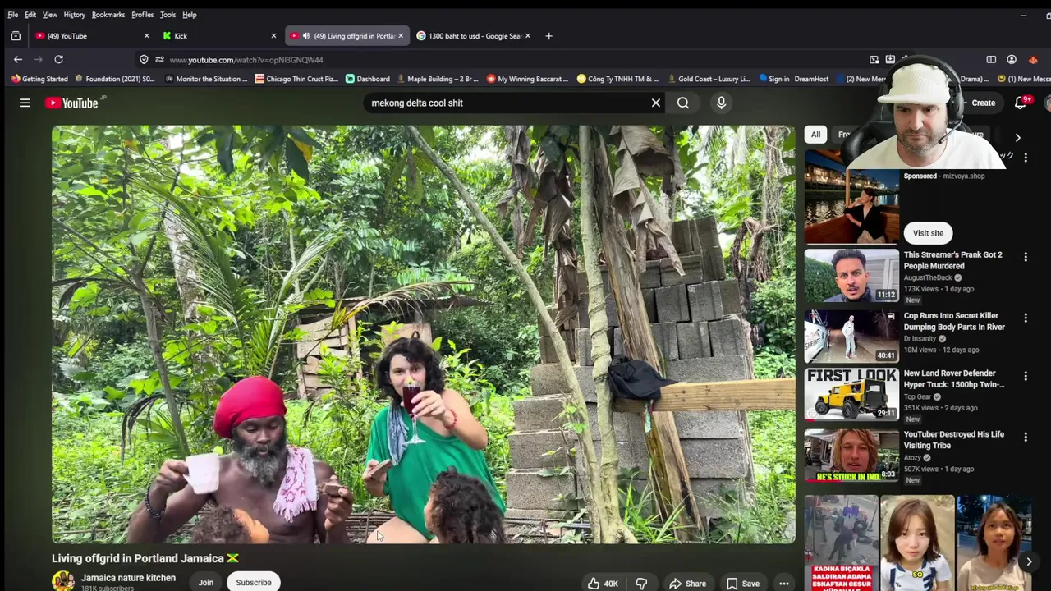Open YouTube notifications bell

[1021, 103]
